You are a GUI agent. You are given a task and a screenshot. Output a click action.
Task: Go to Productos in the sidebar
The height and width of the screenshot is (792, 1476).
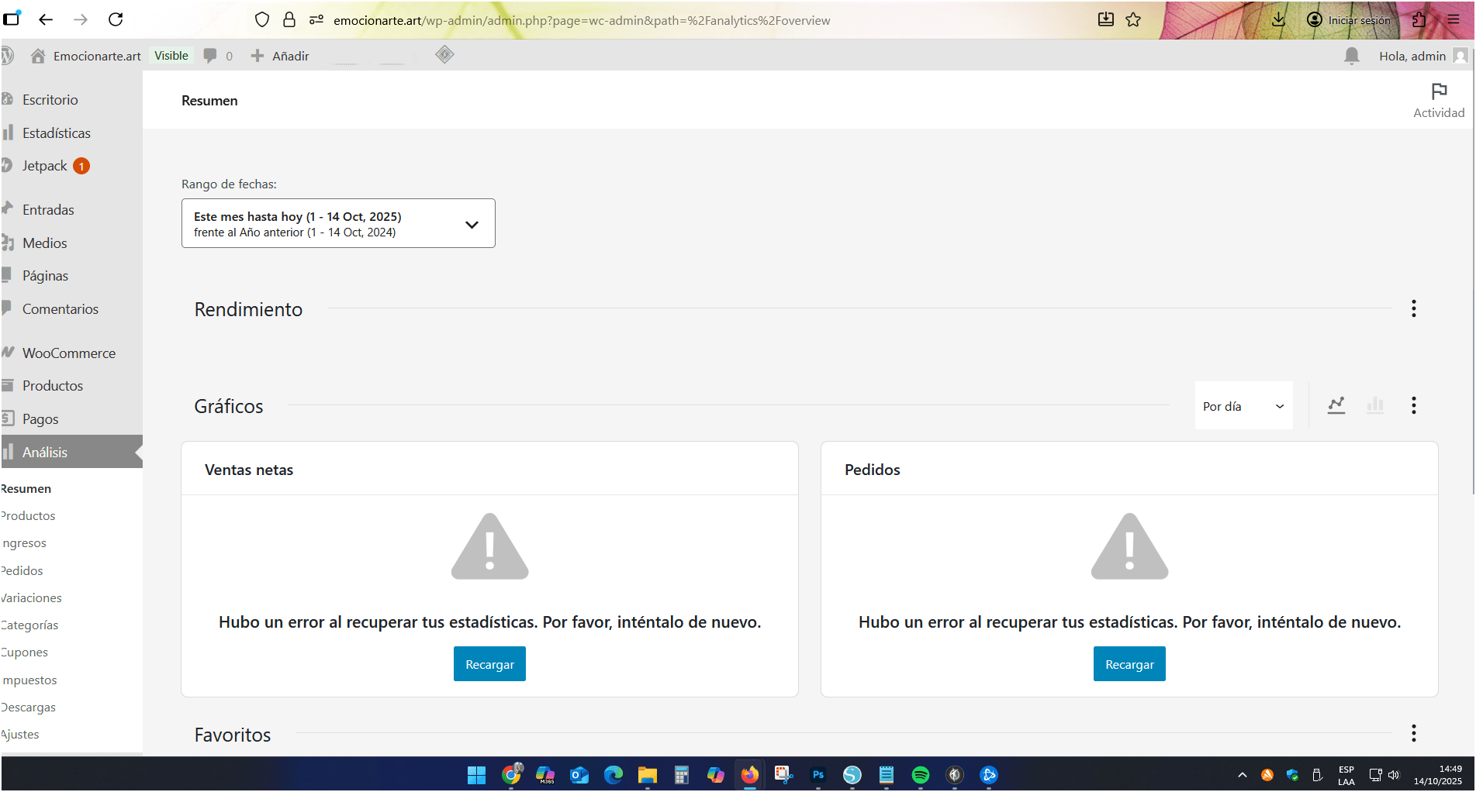52,386
